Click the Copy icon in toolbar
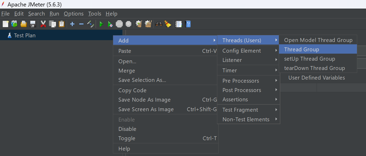Screen dimensions: 366x156 tap(52, 24)
